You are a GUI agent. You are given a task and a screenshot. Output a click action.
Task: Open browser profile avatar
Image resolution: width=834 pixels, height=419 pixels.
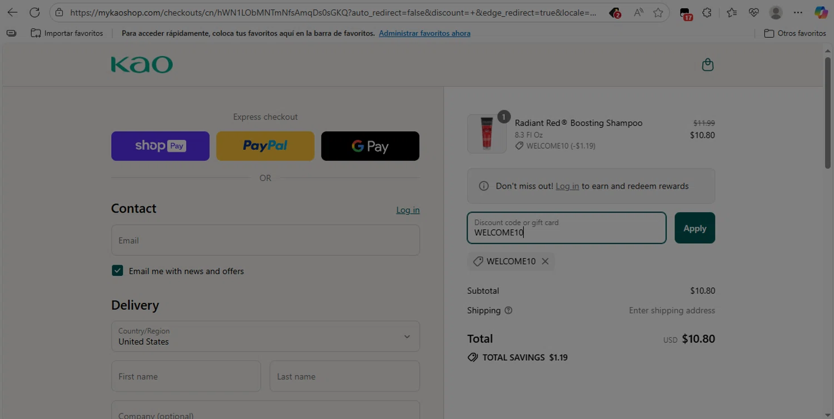click(776, 12)
